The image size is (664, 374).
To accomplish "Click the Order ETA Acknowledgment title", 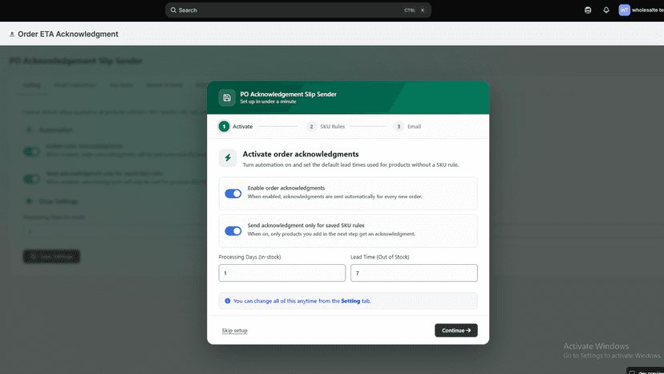I will pos(67,34).
